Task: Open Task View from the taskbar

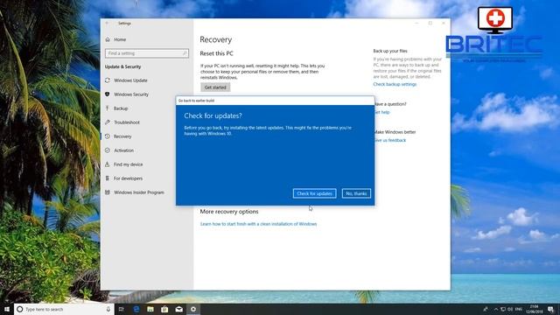Action: click(122, 309)
